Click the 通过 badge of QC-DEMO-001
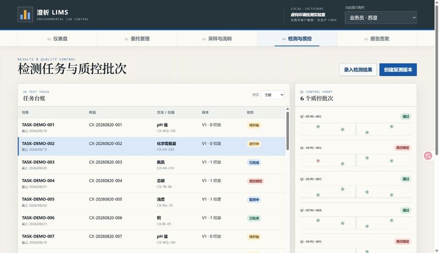This screenshot has height=253, width=439. 406,117
